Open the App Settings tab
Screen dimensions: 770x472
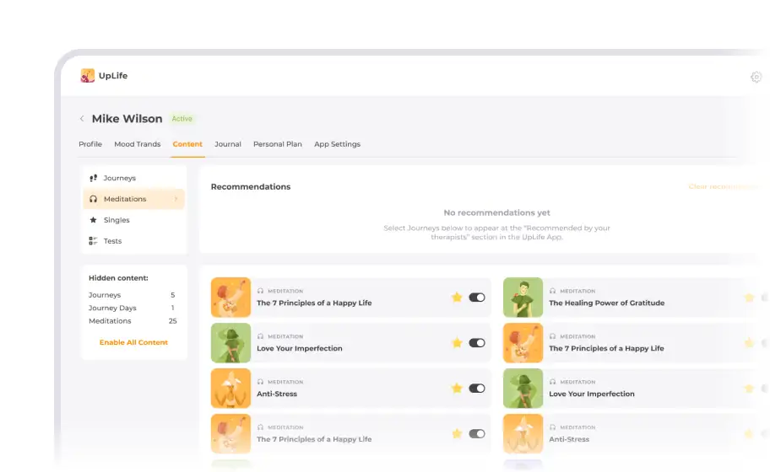[x=338, y=144]
